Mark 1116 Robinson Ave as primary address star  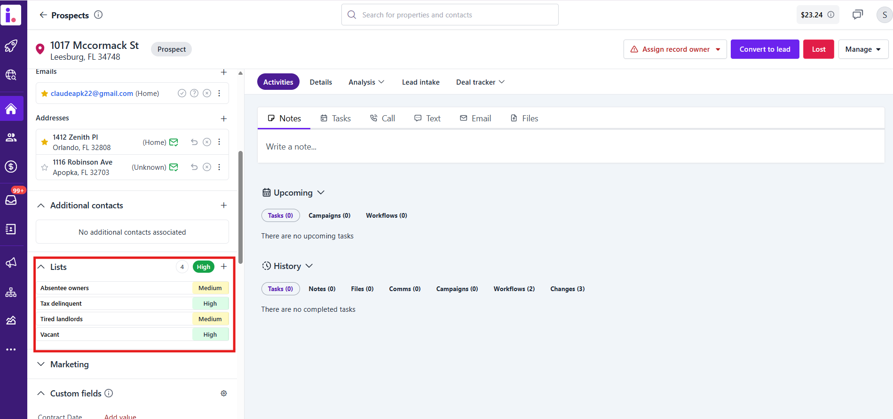(45, 167)
